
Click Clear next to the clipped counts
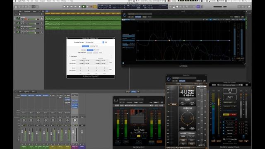pyautogui.click(x=111, y=70)
